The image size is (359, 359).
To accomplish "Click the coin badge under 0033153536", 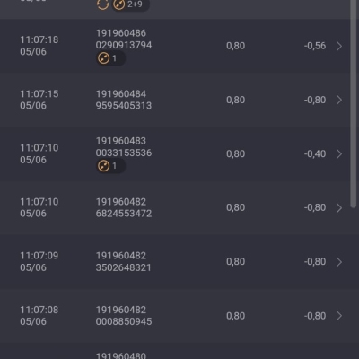I will 110,166.
